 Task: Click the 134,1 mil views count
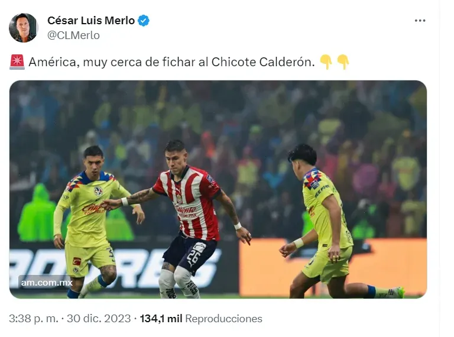(x=161, y=319)
